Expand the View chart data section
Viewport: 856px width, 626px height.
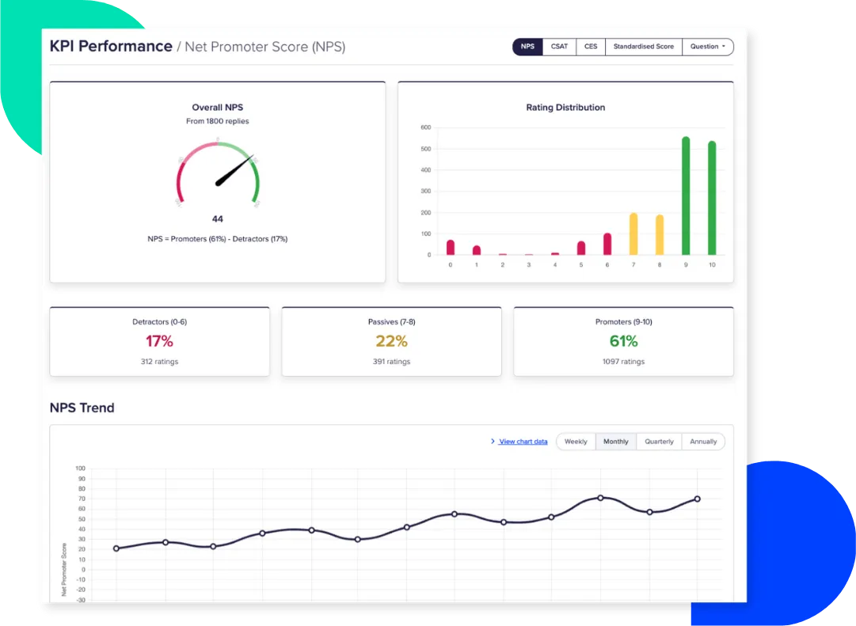coord(519,441)
